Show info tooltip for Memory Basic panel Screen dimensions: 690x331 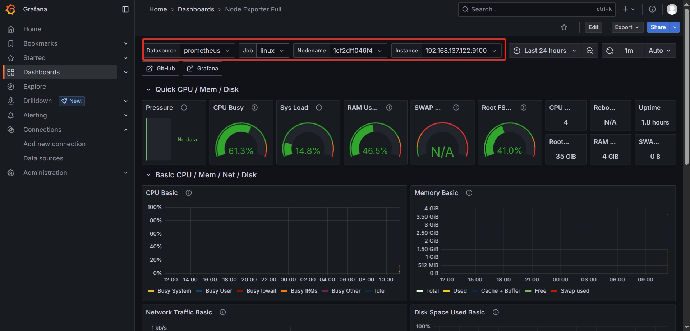tap(469, 193)
